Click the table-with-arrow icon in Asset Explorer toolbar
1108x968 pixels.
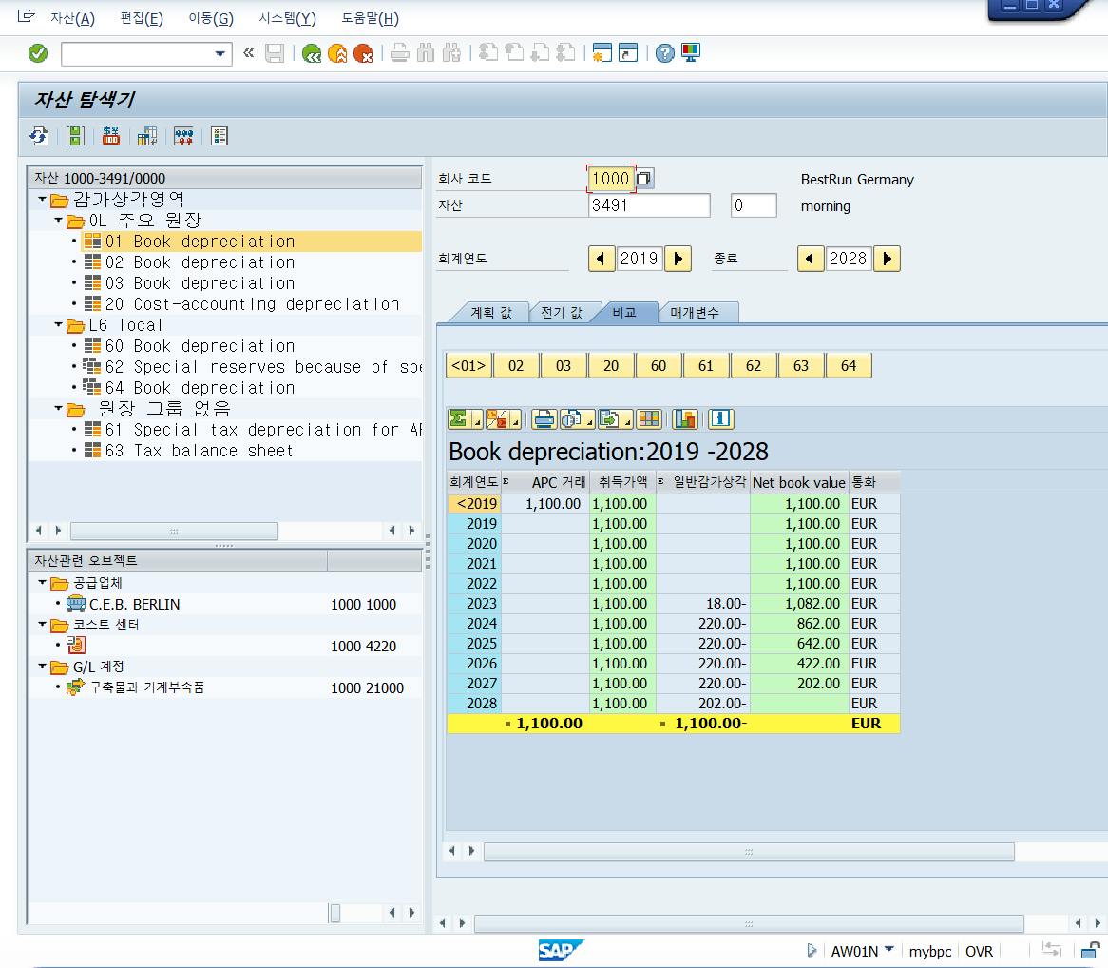click(x=147, y=136)
